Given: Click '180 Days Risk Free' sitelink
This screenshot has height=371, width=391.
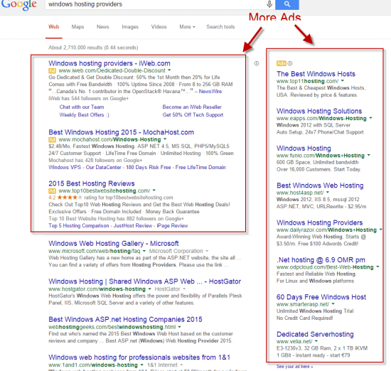Looking at the screenshot, I should pos(149,167).
